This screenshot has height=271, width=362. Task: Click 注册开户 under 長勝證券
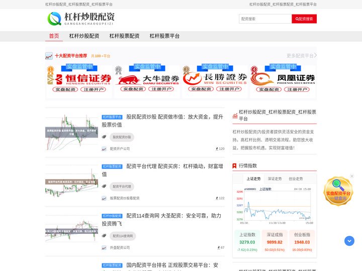229,89
